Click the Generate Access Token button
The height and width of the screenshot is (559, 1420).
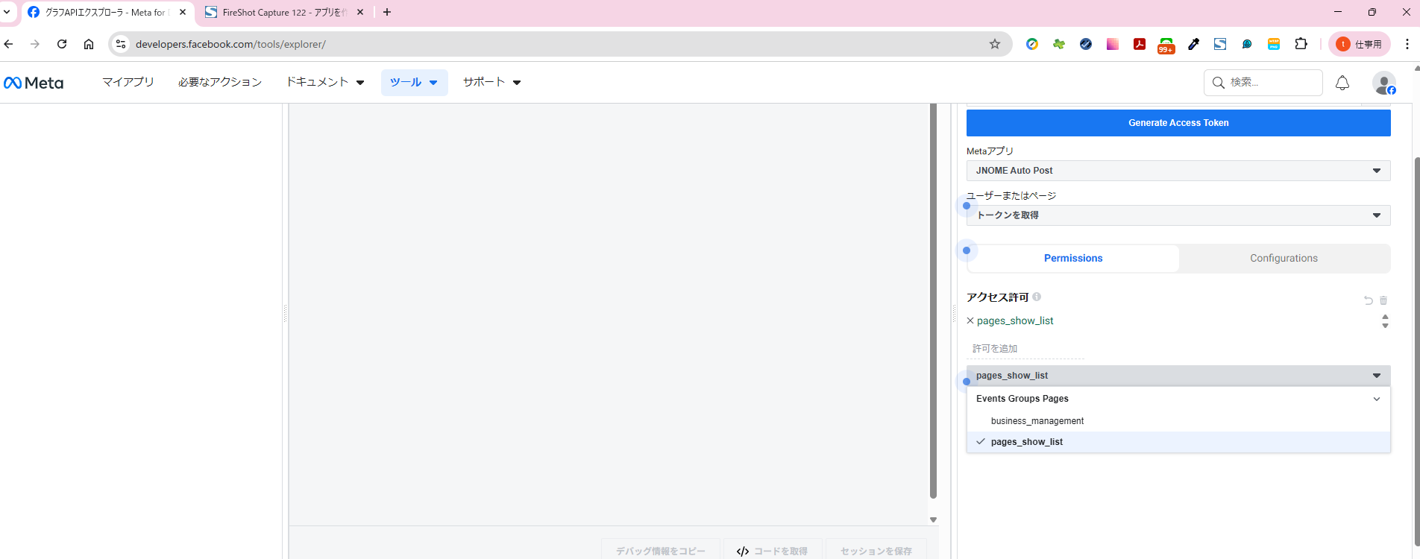click(1178, 123)
